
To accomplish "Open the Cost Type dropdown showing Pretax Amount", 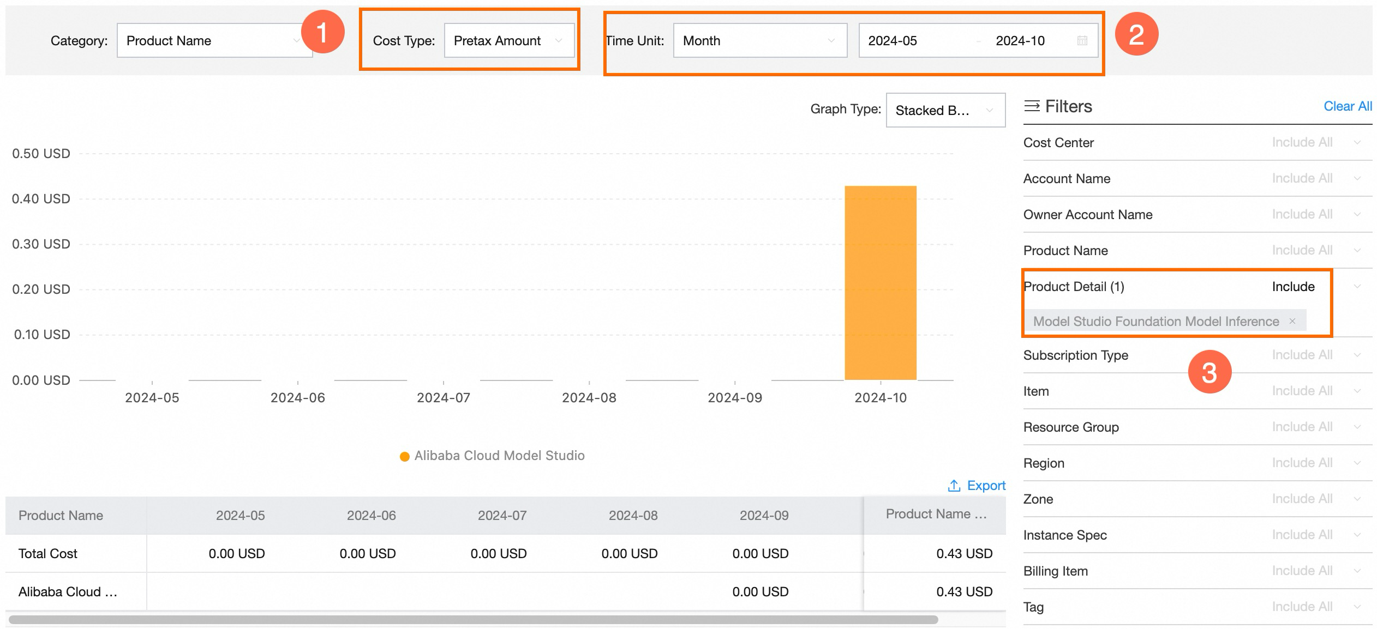I will pyautogui.click(x=509, y=40).
